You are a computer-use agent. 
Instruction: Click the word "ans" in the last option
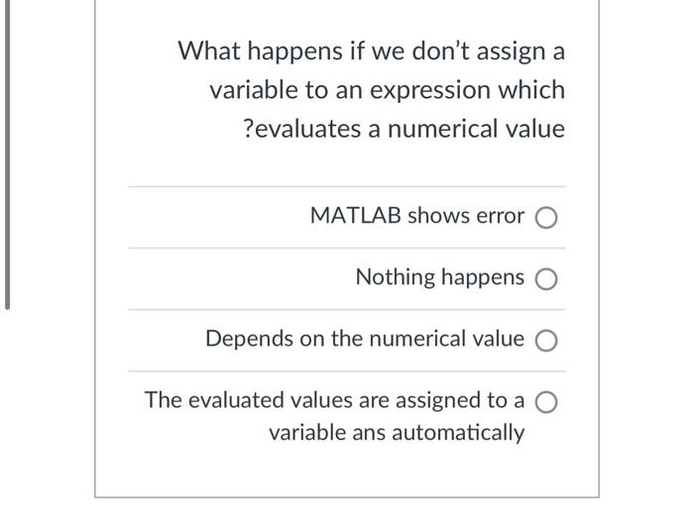[x=369, y=433]
